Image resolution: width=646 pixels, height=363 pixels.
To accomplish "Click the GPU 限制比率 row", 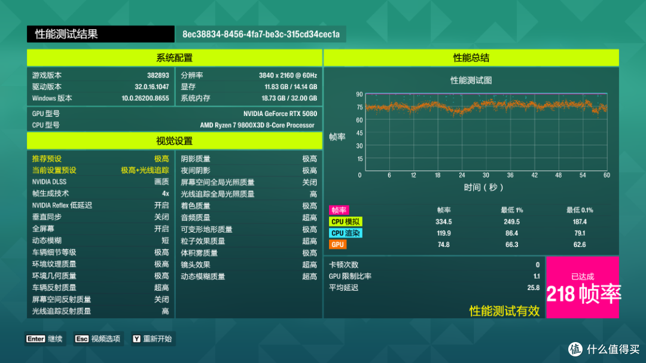I will point(434,276).
